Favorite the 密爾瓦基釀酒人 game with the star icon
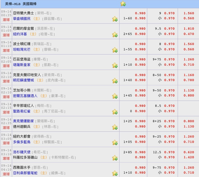The width and height of the screenshot is (199, 177). (x=115, y=96)
